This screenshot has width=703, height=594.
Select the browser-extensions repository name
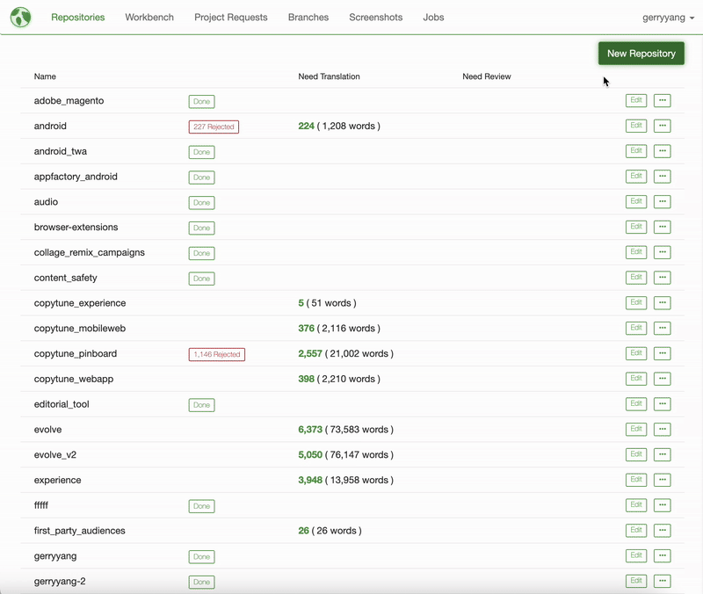(x=76, y=227)
